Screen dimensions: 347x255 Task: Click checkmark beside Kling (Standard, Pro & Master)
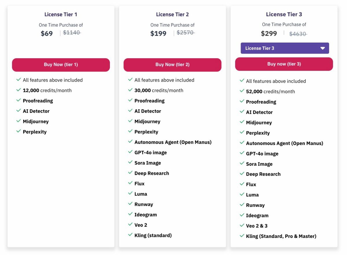tap(242, 236)
